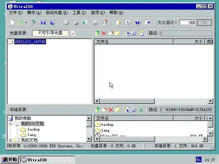
Task: Click the compress/convert ISO toolbar icon
Action: (x=76, y=23)
